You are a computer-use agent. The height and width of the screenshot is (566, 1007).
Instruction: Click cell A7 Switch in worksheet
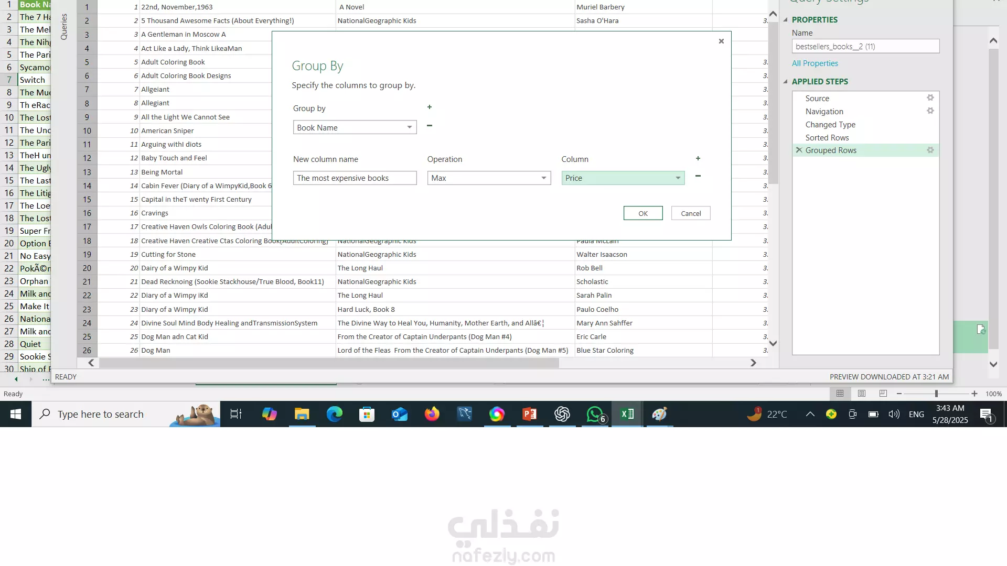[x=34, y=80]
